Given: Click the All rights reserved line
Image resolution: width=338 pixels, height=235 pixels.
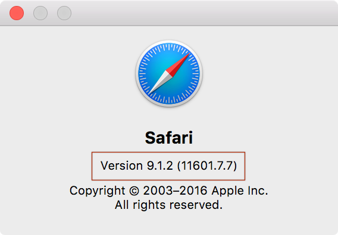Looking at the screenshot, I should pos(168,205).
